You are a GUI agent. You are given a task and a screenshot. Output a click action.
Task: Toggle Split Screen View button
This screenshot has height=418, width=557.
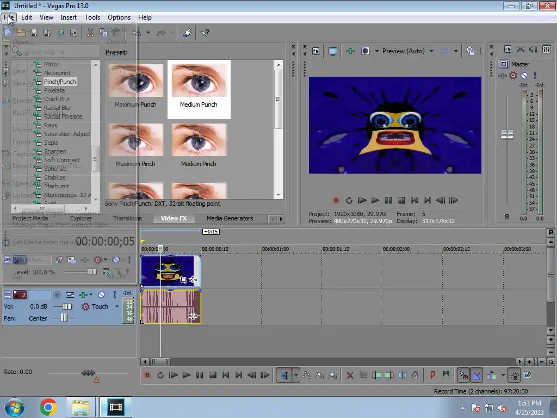(365, 51)
